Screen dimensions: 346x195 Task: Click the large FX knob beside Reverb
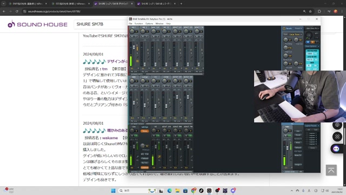[309, 35]
